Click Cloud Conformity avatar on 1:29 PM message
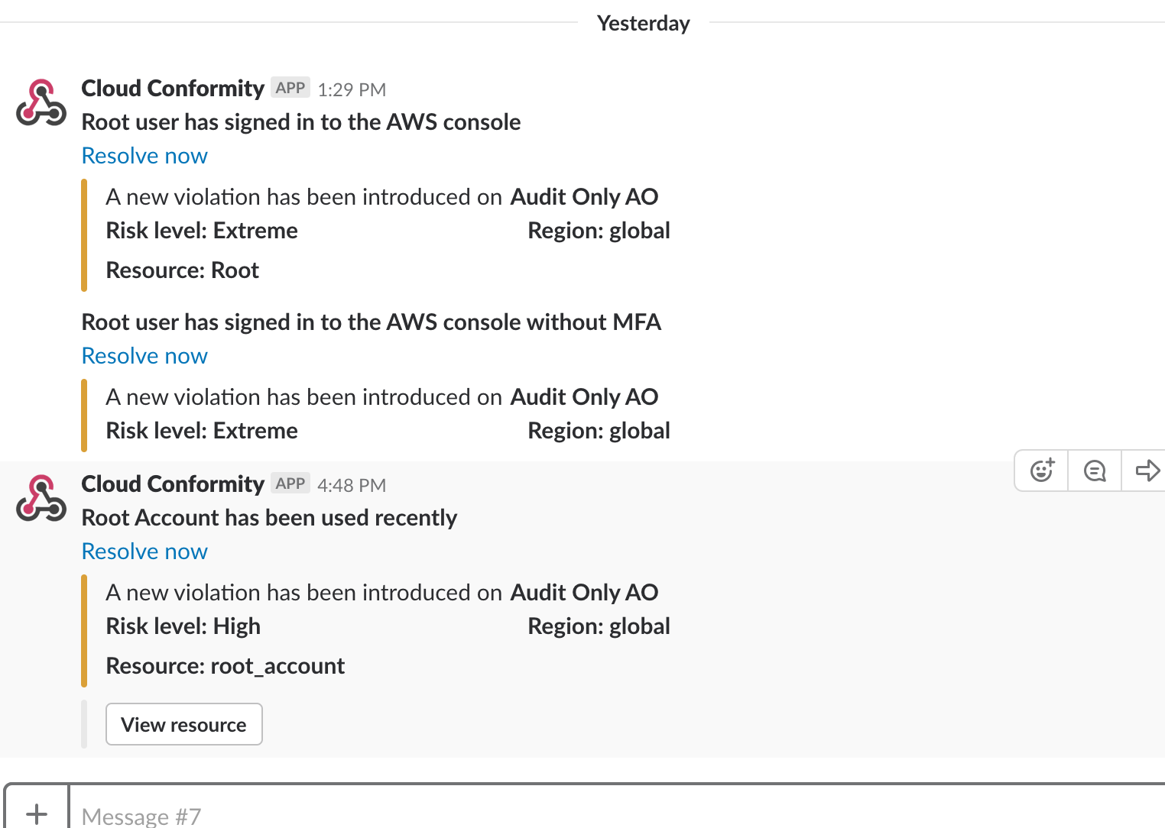1165x828 pixels. pos(41,103)
